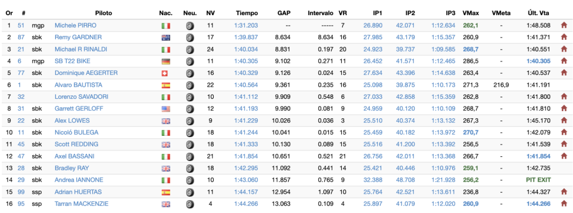Click top speed value 286,5

[x=471, y=61]
